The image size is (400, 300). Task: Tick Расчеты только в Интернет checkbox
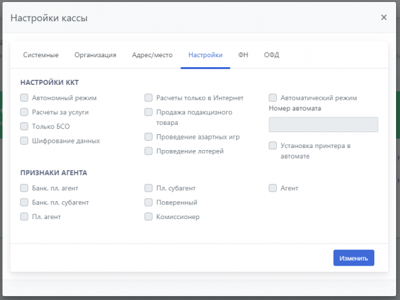(149, 98)
